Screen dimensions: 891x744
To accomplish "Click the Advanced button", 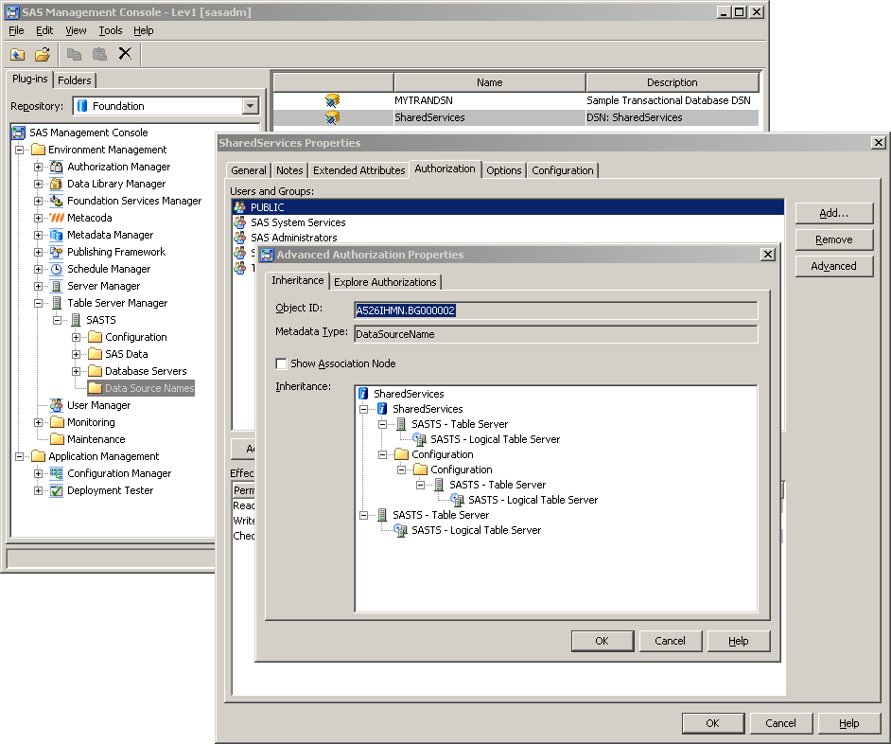I will point(833,266).
